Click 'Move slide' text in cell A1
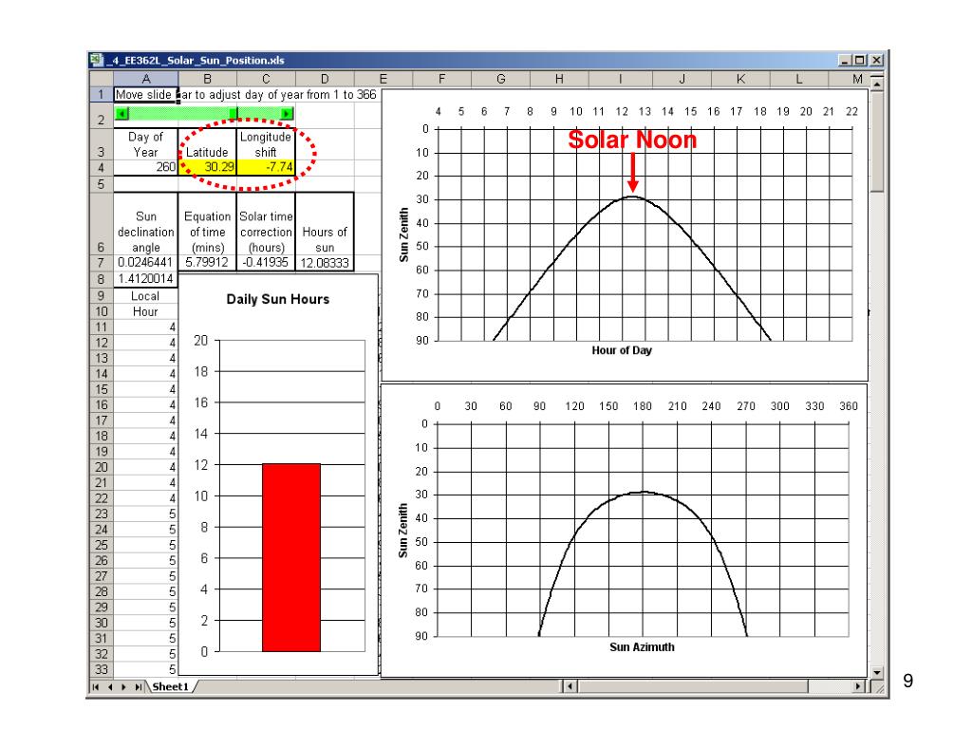Viewport: 972px width, 729px height. (x=143, y=95)
